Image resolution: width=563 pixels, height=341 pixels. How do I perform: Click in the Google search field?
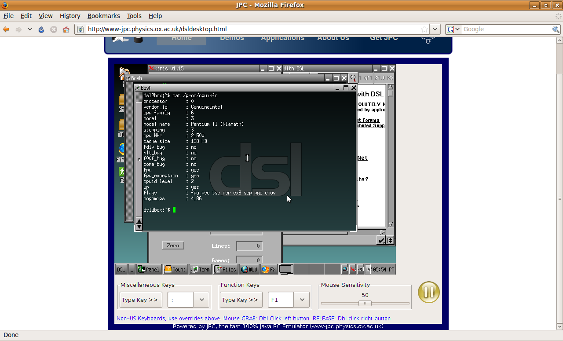(x=506, y=29)
